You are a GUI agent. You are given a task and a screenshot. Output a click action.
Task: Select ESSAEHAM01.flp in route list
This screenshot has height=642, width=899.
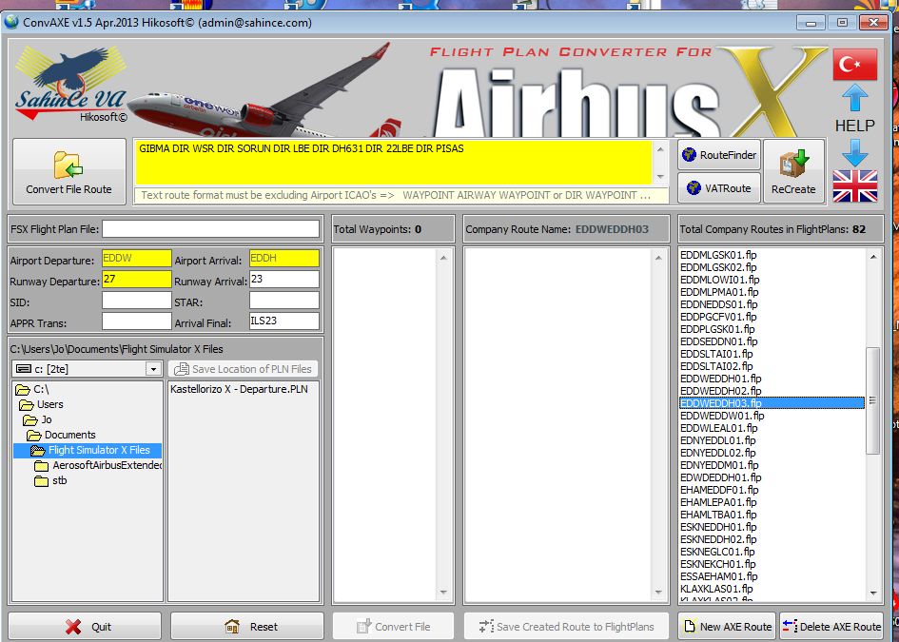click(x=718, y=576)
